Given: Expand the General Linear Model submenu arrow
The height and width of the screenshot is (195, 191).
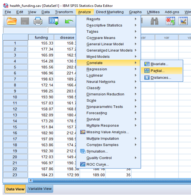Looking at the screenshot, I should tap(136, 44).
